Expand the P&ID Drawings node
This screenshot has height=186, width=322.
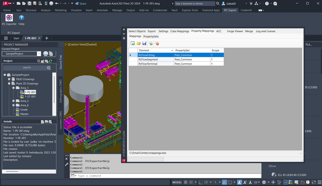click(9, 79)
